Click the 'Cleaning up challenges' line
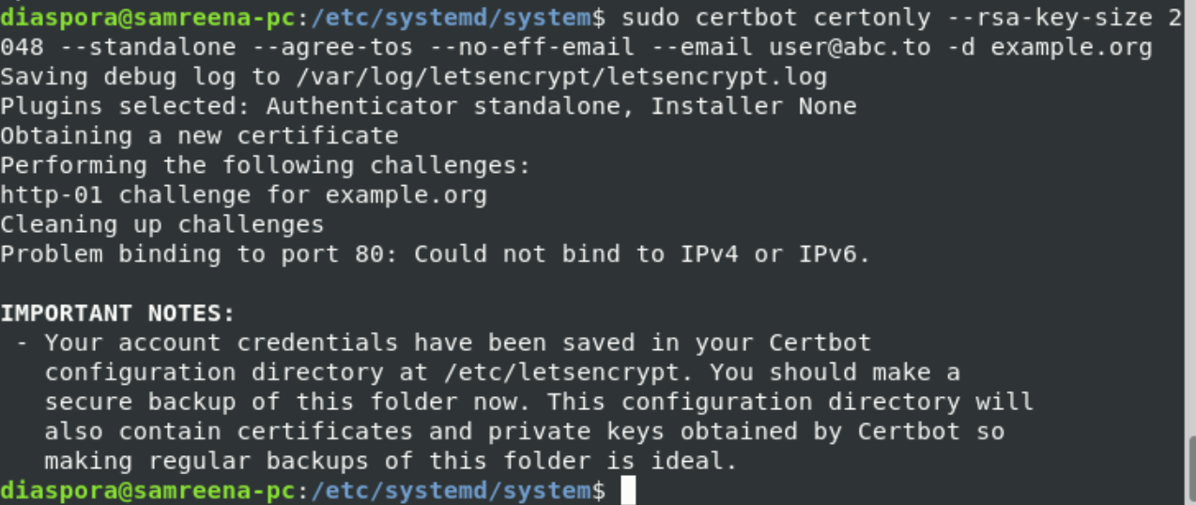1196x505 pixels. (161, 225)
